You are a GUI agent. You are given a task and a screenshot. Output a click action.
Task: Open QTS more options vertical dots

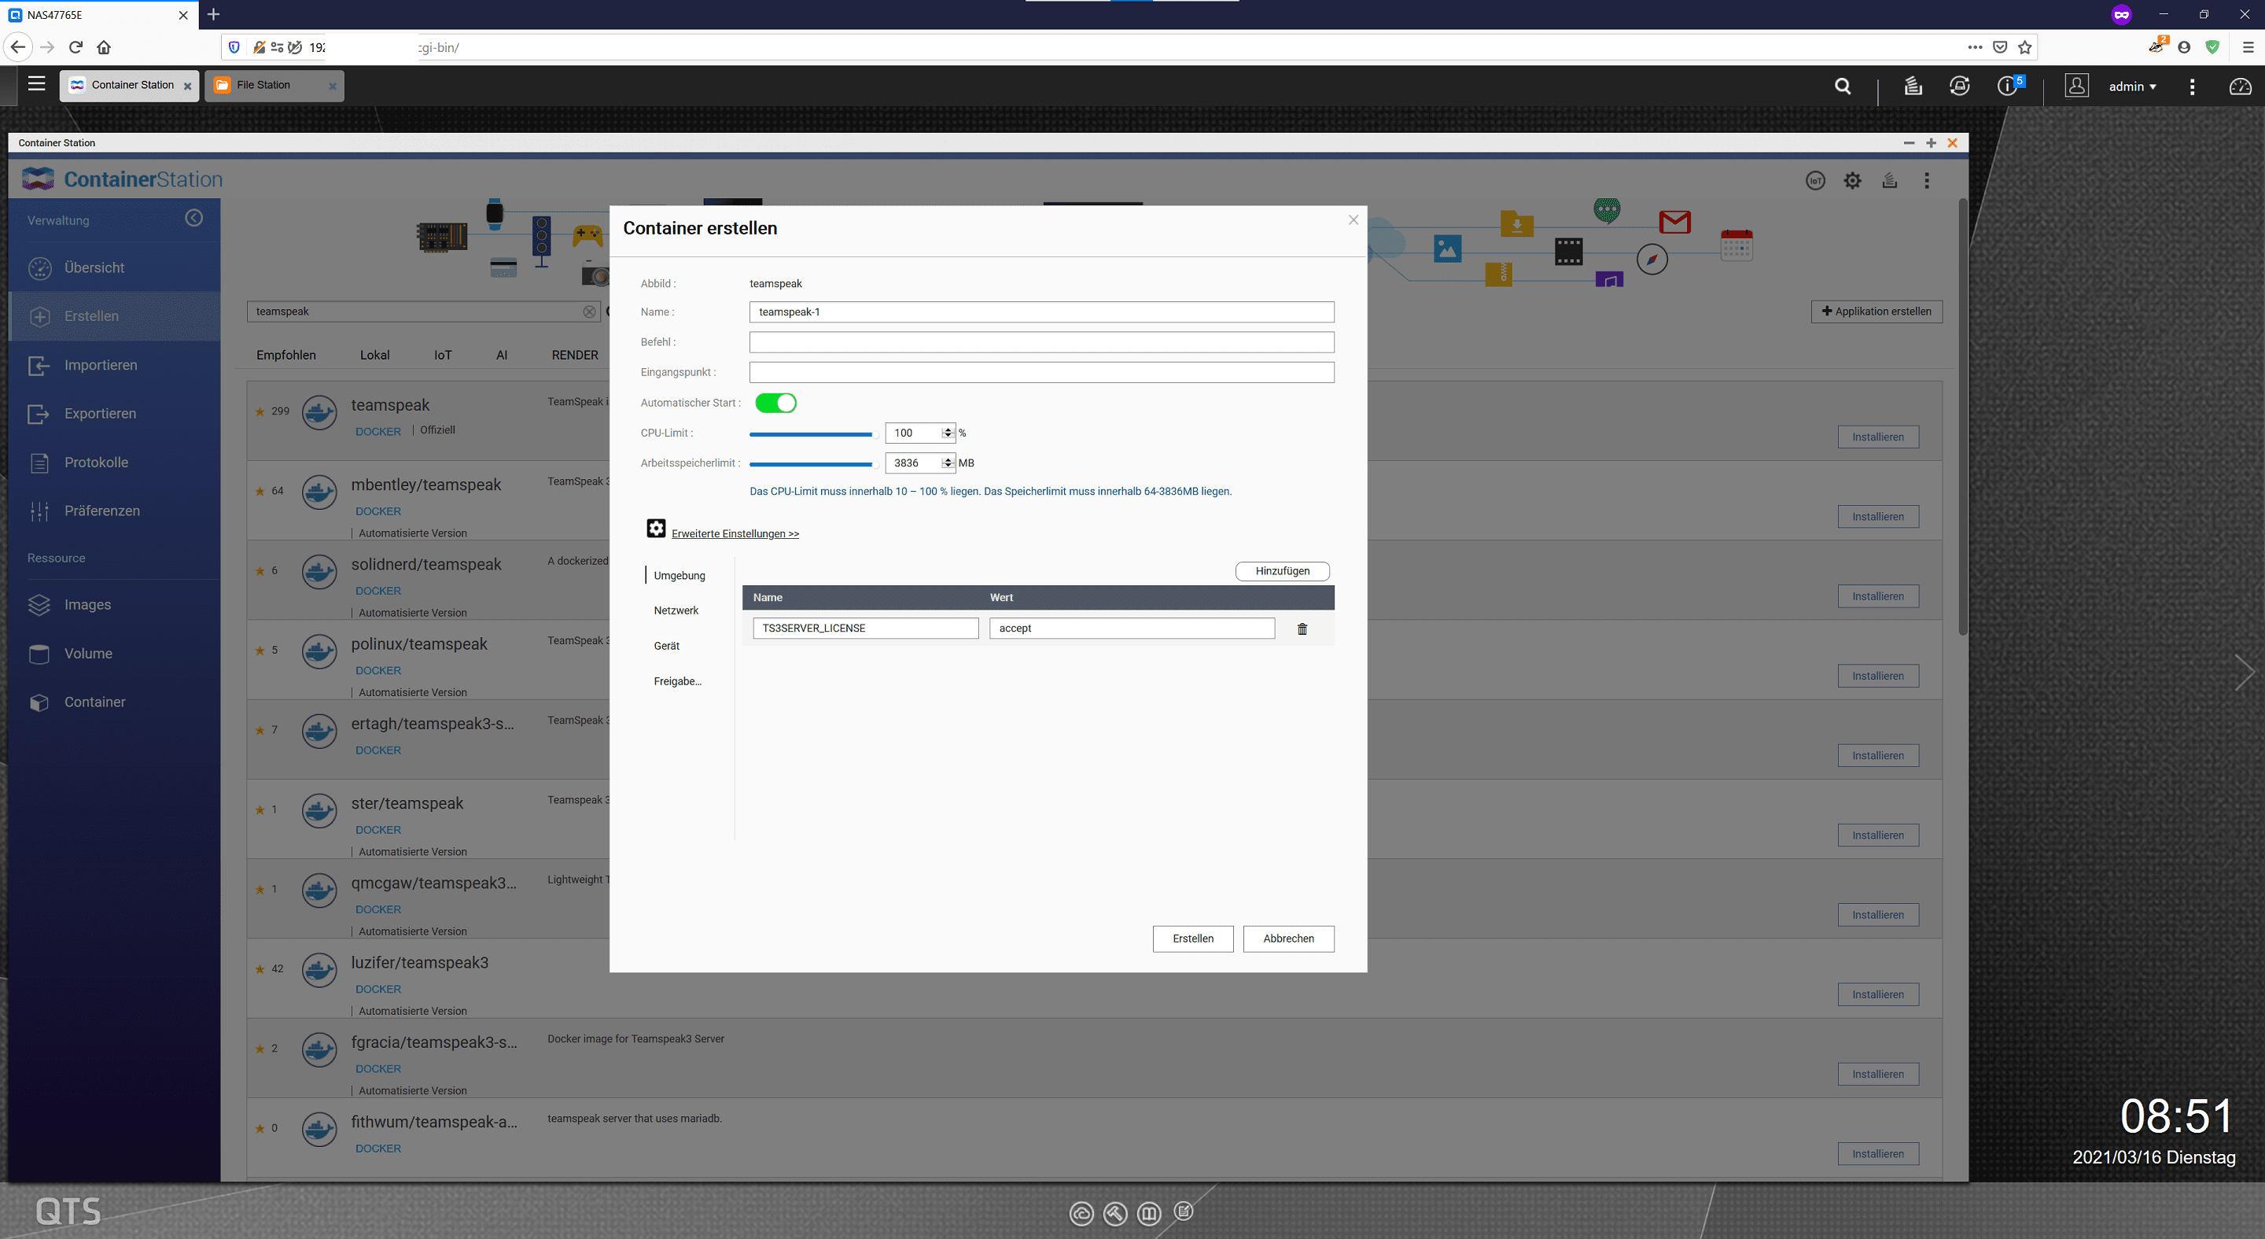tap(2192, 87)
